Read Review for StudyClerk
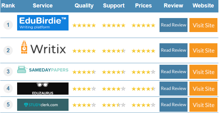 coord(174,105)
